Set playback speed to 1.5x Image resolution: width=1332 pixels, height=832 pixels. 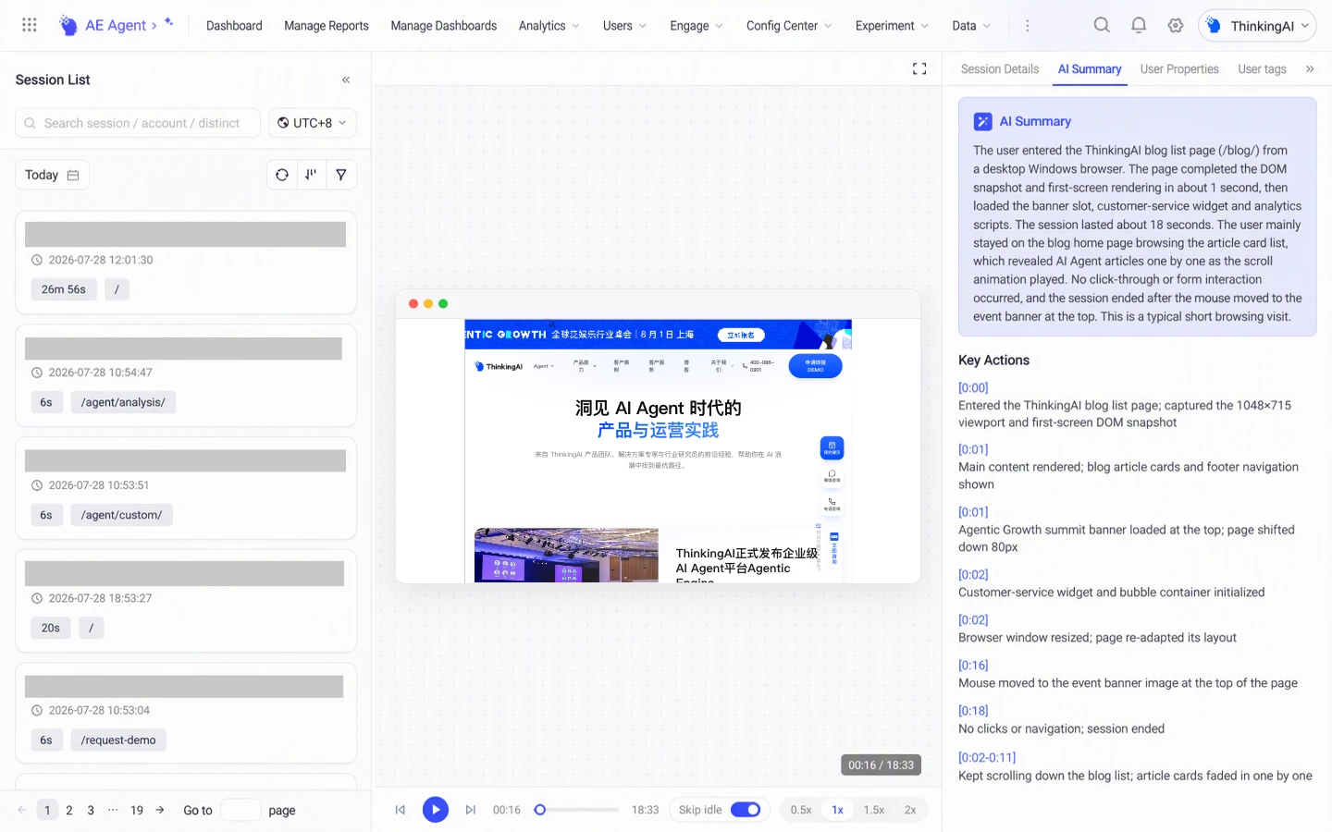pyautogui.click(x=874, y=810)
